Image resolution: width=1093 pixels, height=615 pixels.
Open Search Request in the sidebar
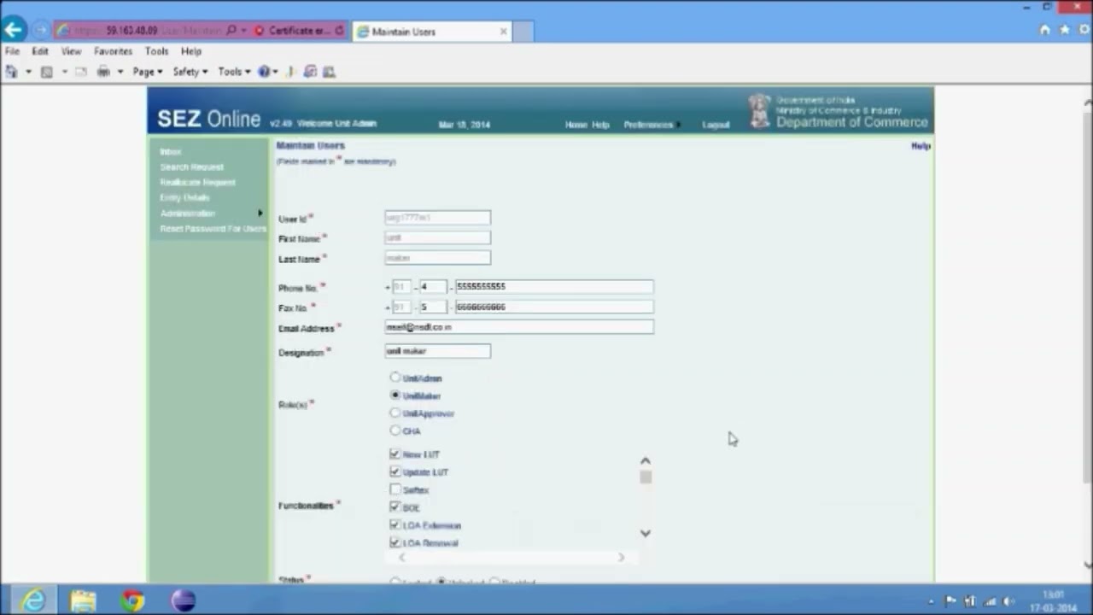(192, 167)
